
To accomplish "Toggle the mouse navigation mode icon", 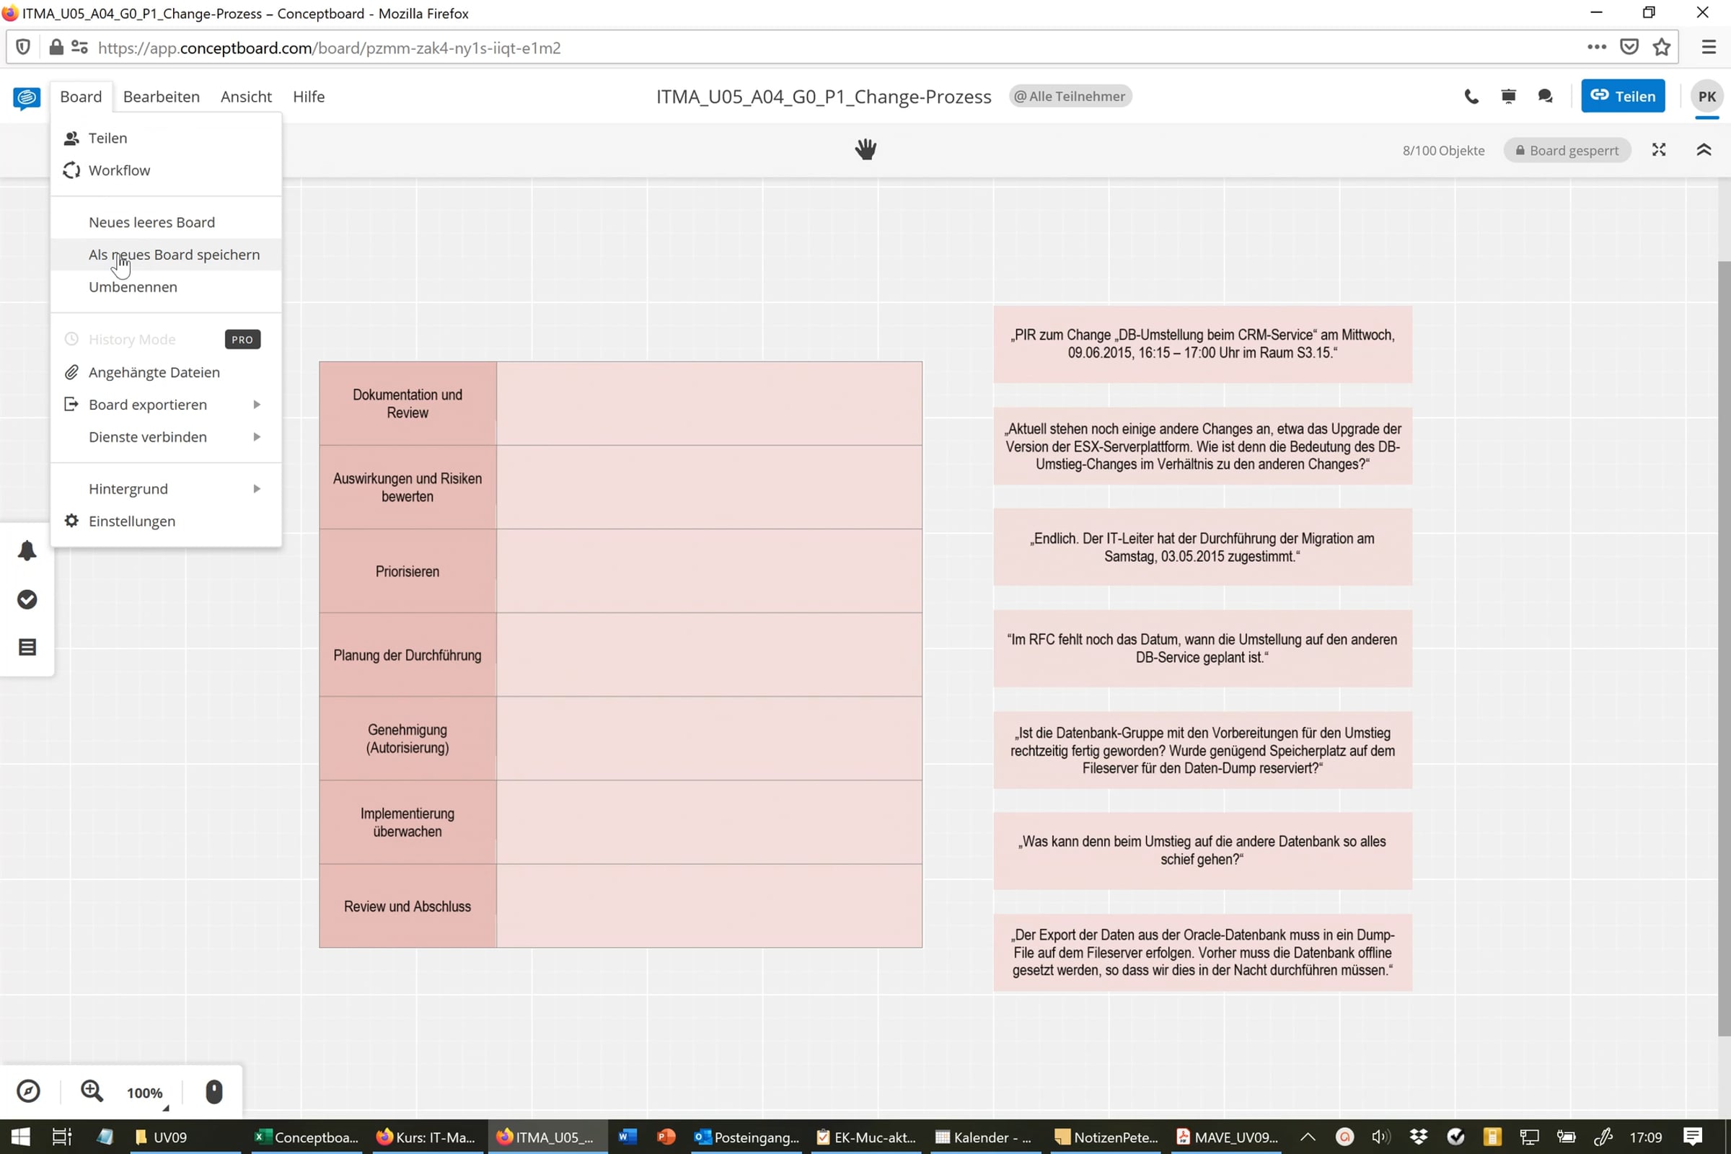I will click(214, 1091).
